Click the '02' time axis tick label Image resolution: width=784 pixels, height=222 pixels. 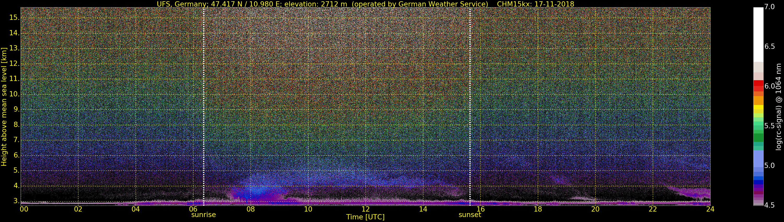point(78,209)
